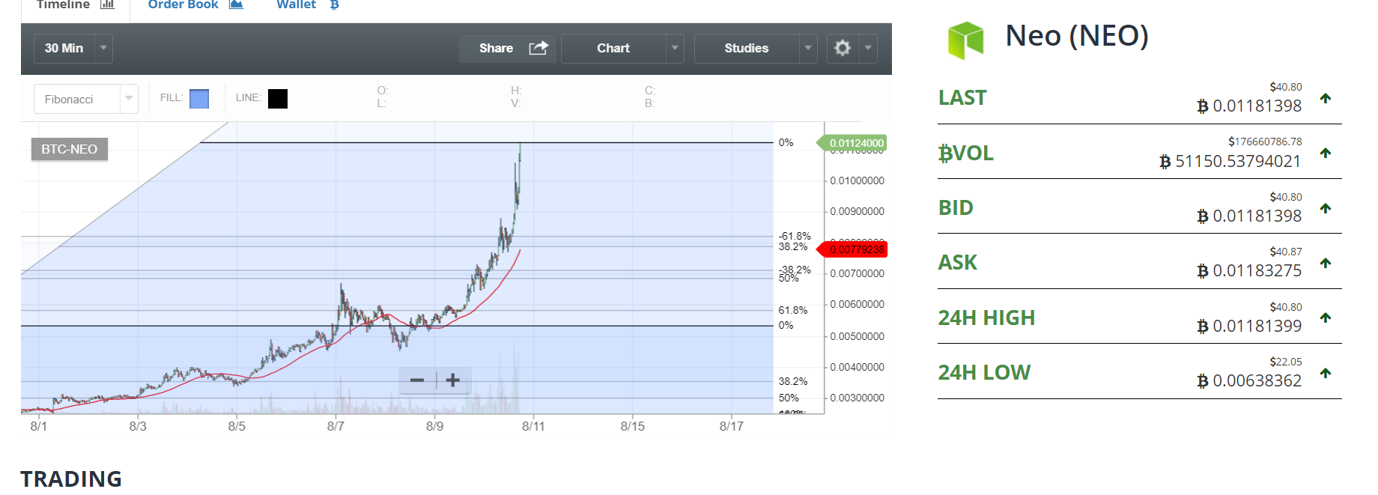
Task: Zoom out the chart with minus
Action: pyautogui.click(x=417, y=380)
